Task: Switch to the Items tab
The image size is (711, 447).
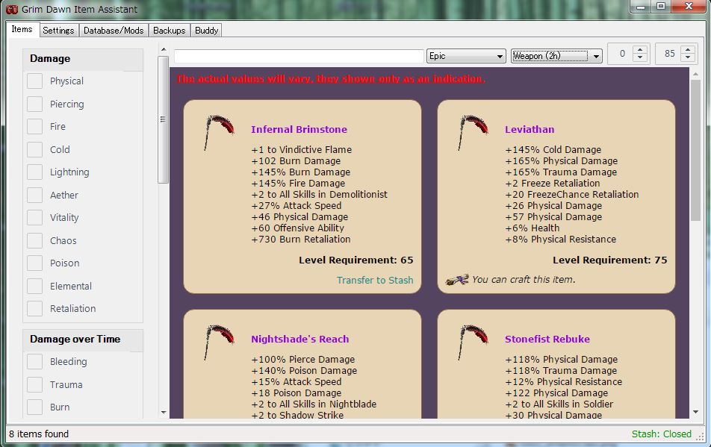Action: [x=22, y=29]
